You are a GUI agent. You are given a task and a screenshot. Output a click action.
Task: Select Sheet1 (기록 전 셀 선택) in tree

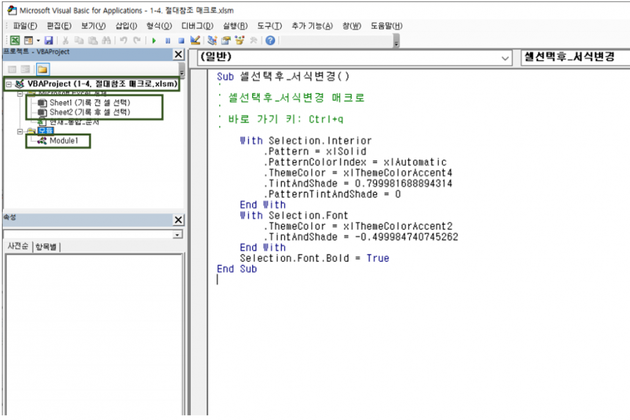pyautogui.click(x=89, y=102)
